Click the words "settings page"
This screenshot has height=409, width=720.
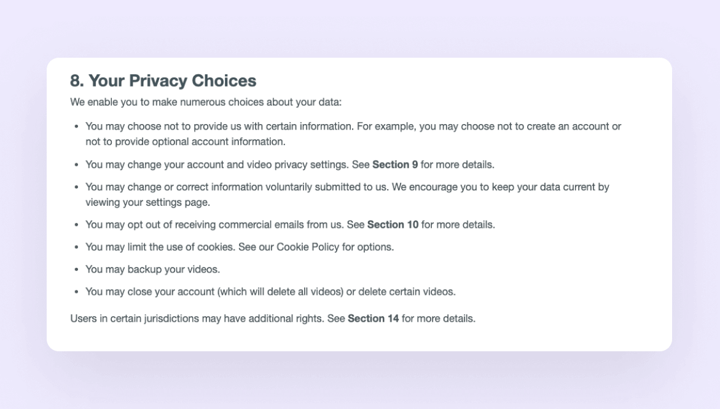tap(182, 202)
